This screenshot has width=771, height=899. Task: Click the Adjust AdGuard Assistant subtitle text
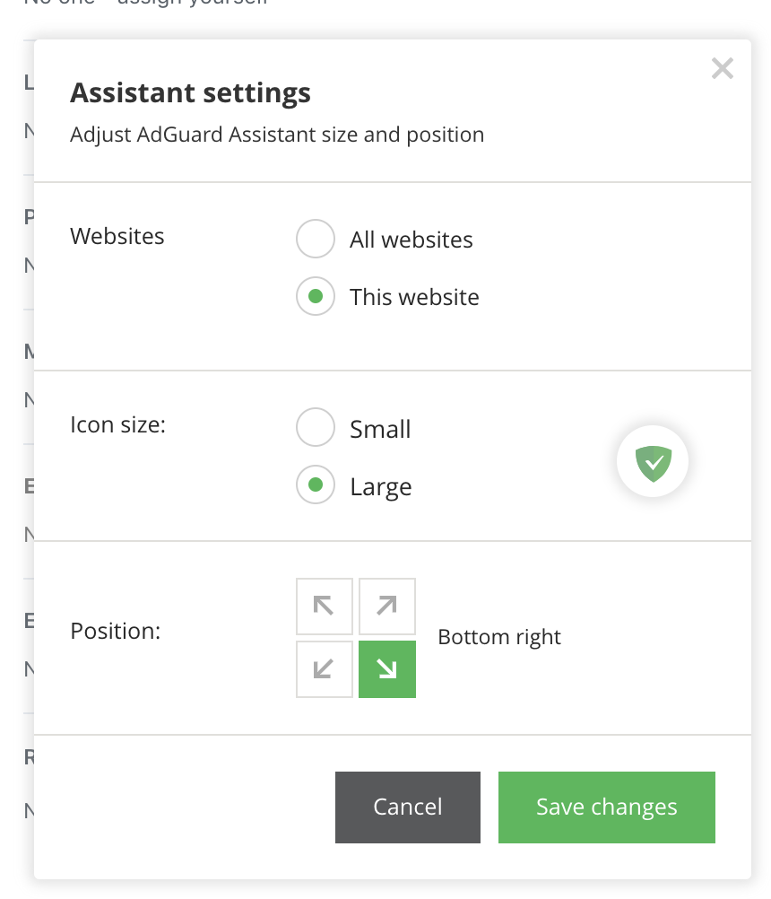click(277, 135)
